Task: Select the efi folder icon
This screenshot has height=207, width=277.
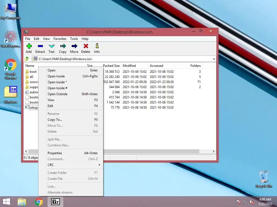Action: coord(27,77)
